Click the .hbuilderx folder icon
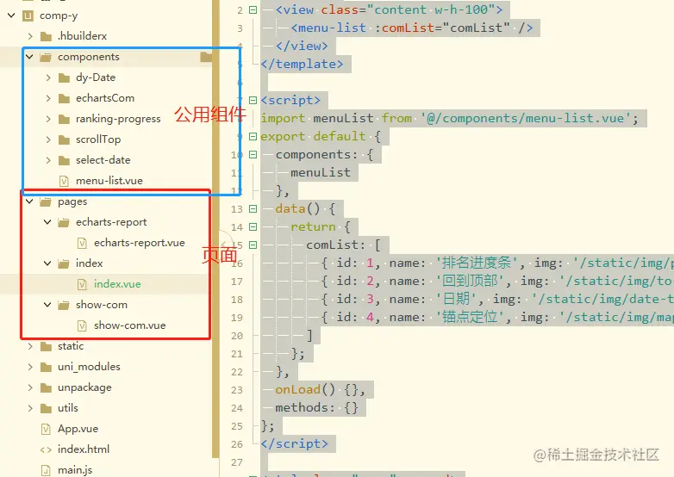The width and height of the screenshot is (674, 477). (46, 36)
